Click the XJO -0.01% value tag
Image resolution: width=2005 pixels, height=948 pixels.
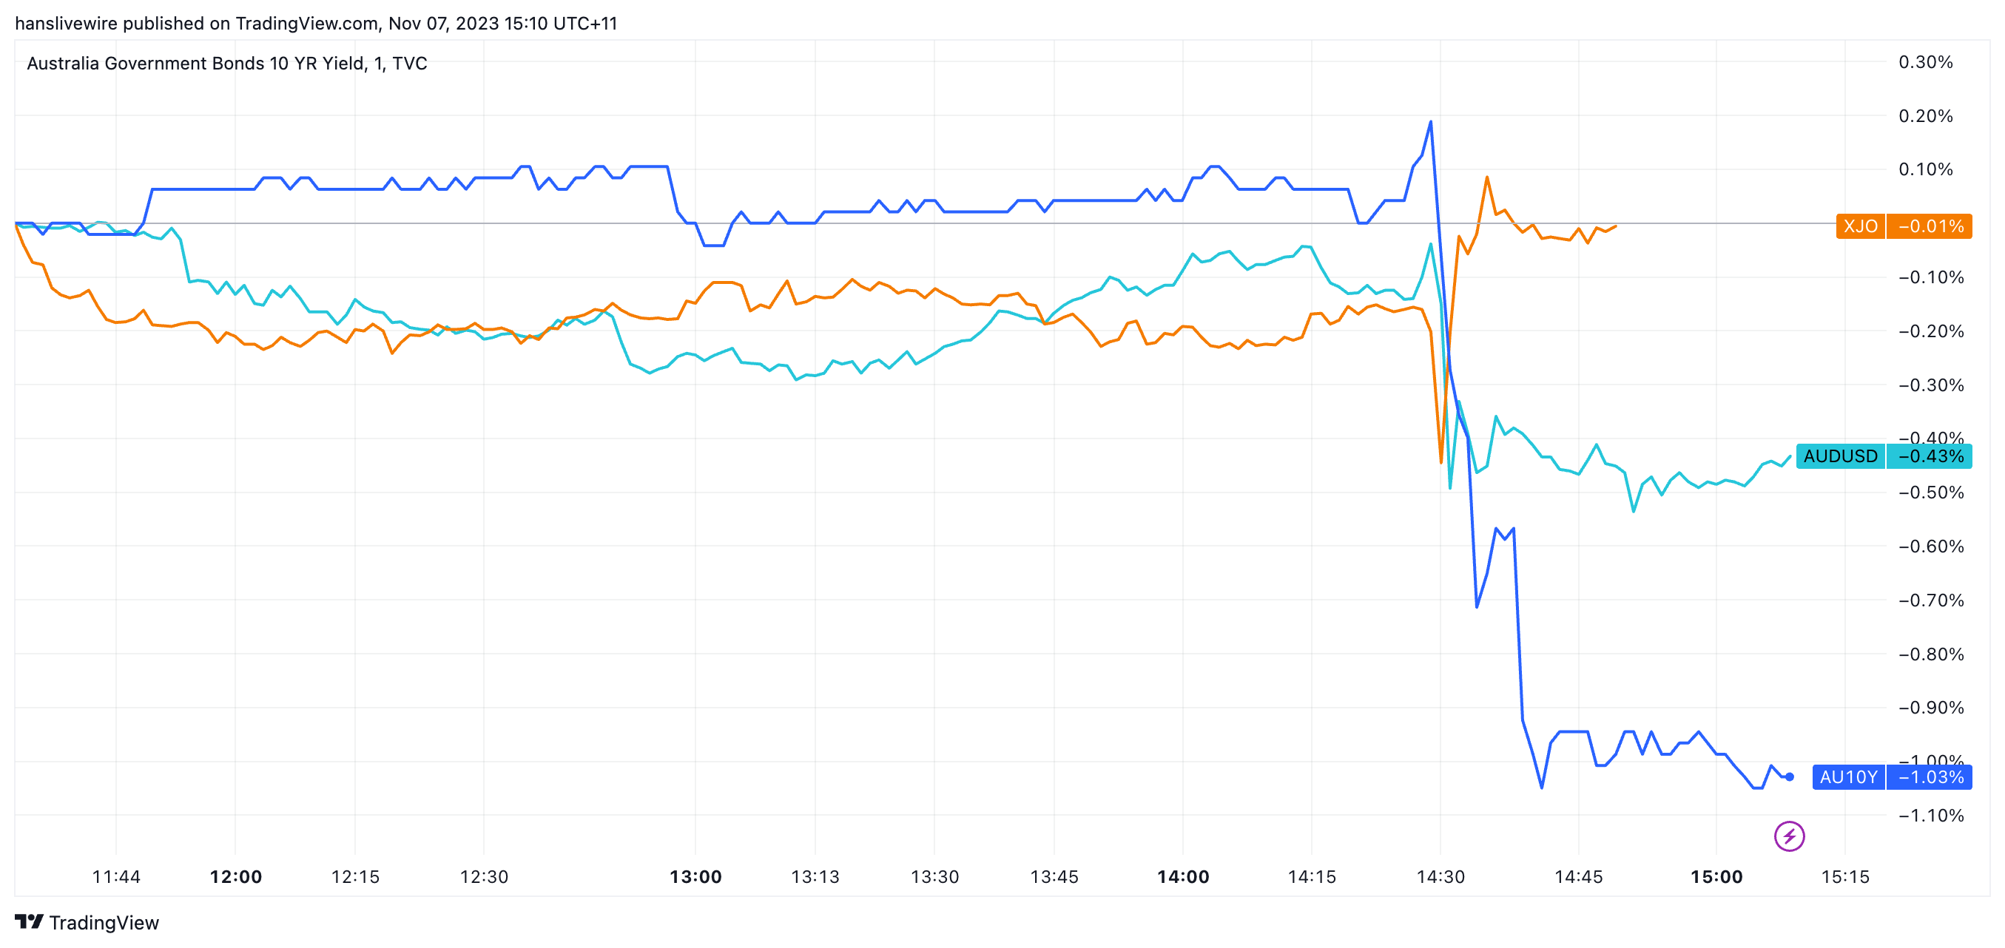click(x=1930, y=226)
